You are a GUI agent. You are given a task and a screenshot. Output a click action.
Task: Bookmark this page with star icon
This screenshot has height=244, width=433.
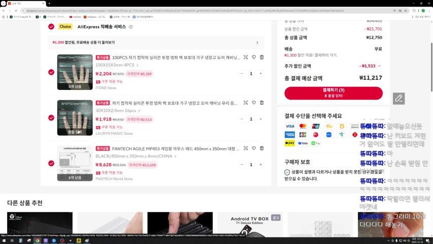[x=406, y=11]
